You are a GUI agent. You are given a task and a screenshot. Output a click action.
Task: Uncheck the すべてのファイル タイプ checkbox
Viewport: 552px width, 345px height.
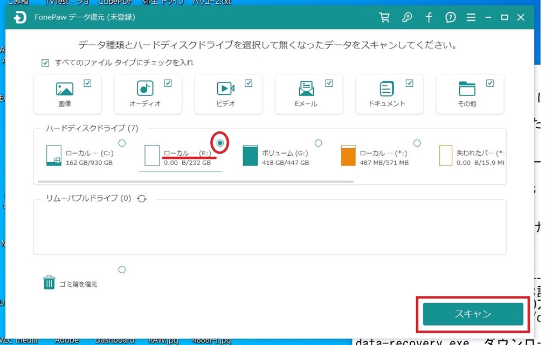[x=45, y=63]
